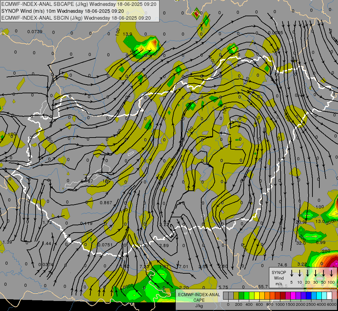Click the 3.22 value above the wind legend
Viewport: 338px width, 311px height.
click(302, 264)
